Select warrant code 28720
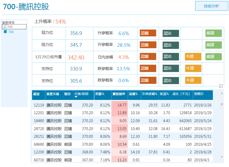The width and height of the screenshot is (229, 167). (x=39, y=129)
